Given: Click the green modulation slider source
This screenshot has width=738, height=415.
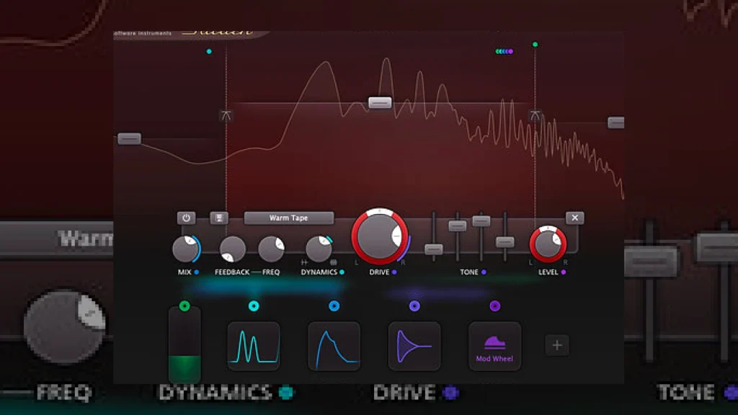Looking at the screenshot, I should [185, 345].
